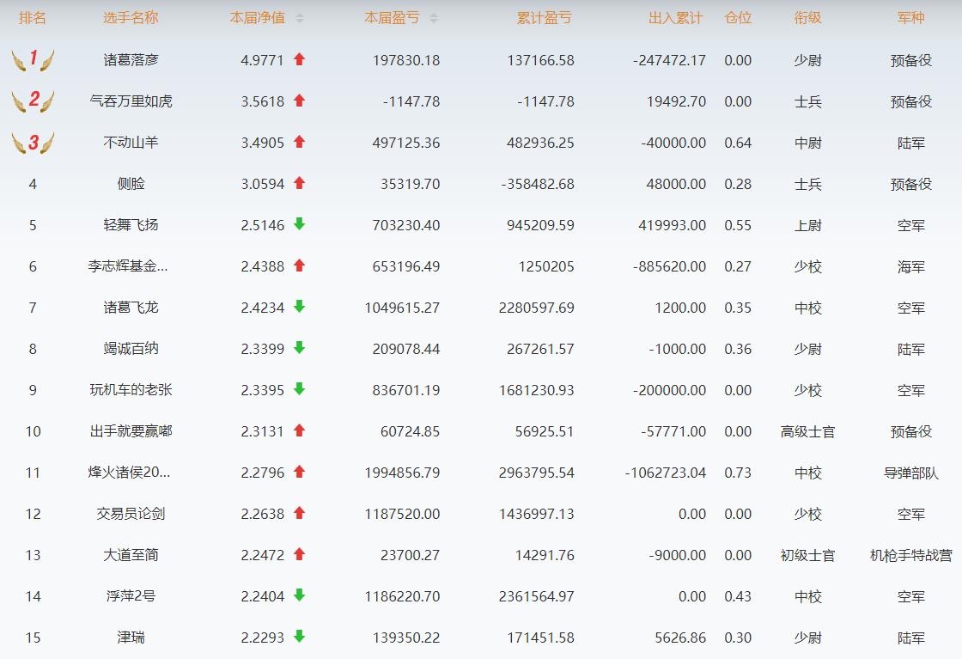This screenshot has width=962, height=659.
Task: Open player 气吞万里如虎 details
Action: point(131,101)
